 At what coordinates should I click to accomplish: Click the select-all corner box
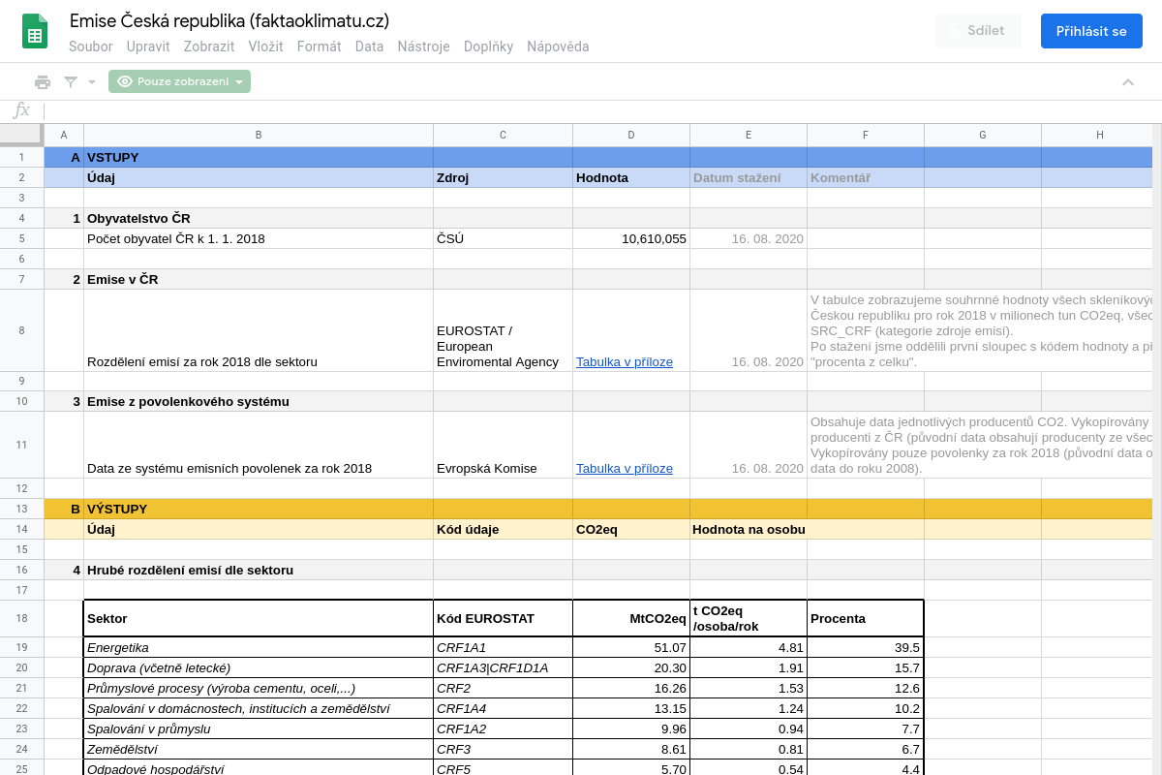click(x=21, y=135)
